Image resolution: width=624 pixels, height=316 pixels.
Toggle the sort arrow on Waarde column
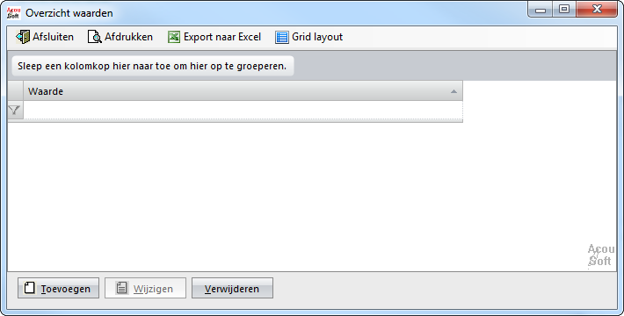point(453,91)
